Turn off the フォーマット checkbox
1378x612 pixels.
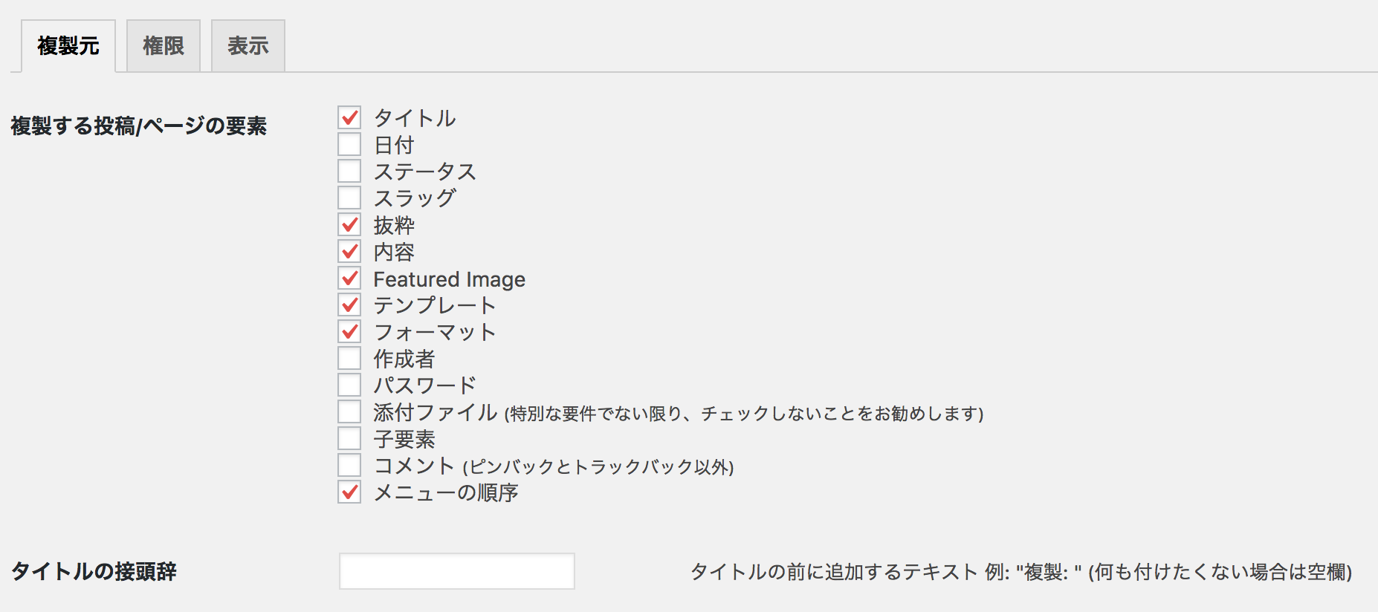click(x=349, y=331)
